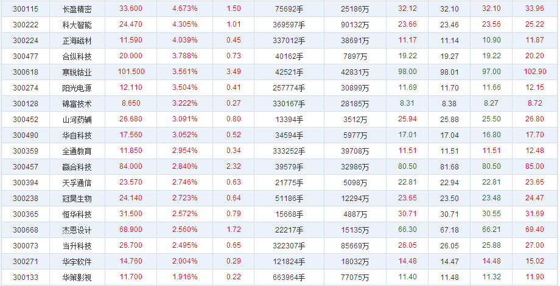Click turnover 3512万
This screenshot has width=560, height=286.
click(355, 119)
